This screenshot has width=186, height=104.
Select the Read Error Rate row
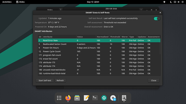tap(99, 41)
